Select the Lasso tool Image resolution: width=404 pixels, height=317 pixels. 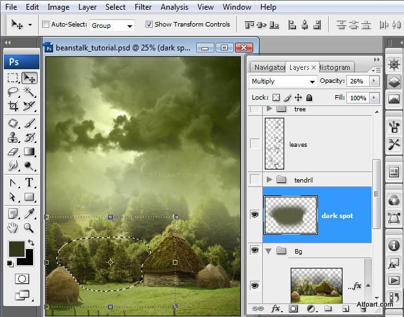pos(13,91)
